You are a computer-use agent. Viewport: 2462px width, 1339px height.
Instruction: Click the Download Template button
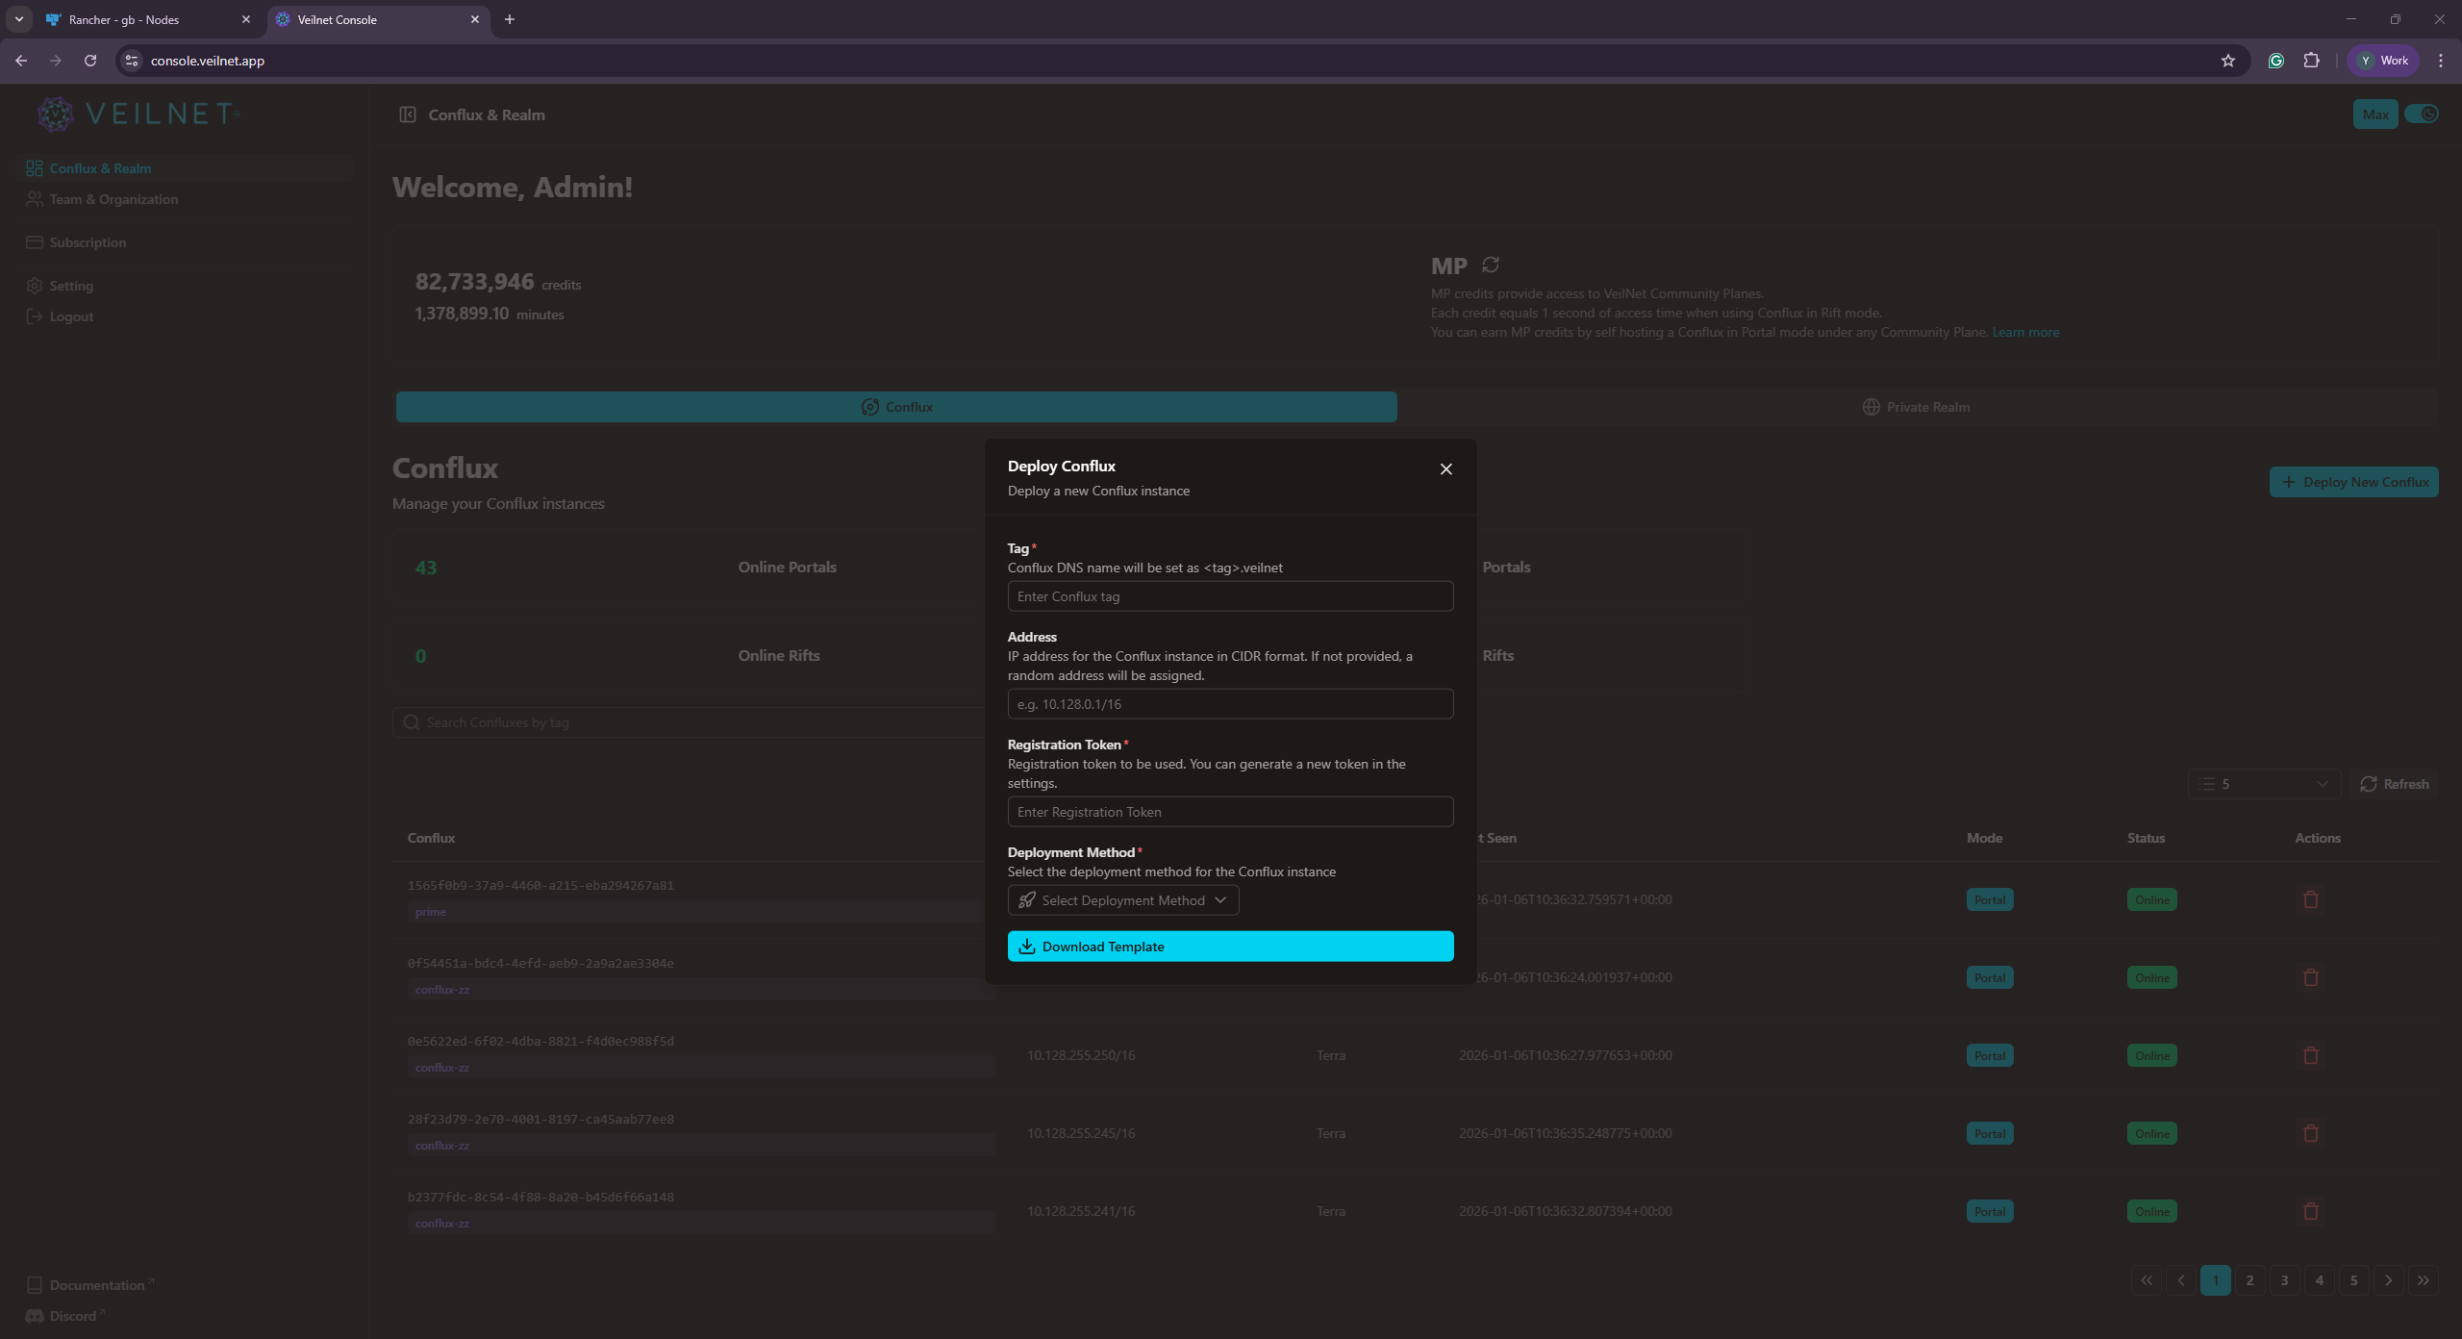point(1230,946)
